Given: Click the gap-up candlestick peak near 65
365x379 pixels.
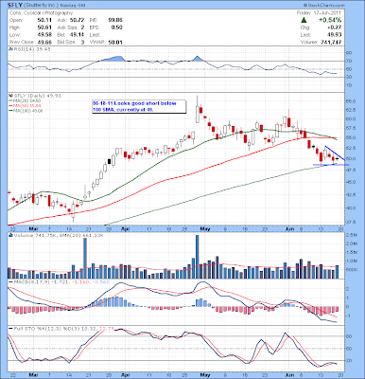Looking at the screenshot, I should (198, 109).
